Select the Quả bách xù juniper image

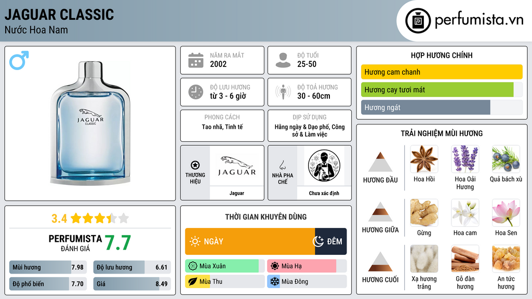coord(506,159)
